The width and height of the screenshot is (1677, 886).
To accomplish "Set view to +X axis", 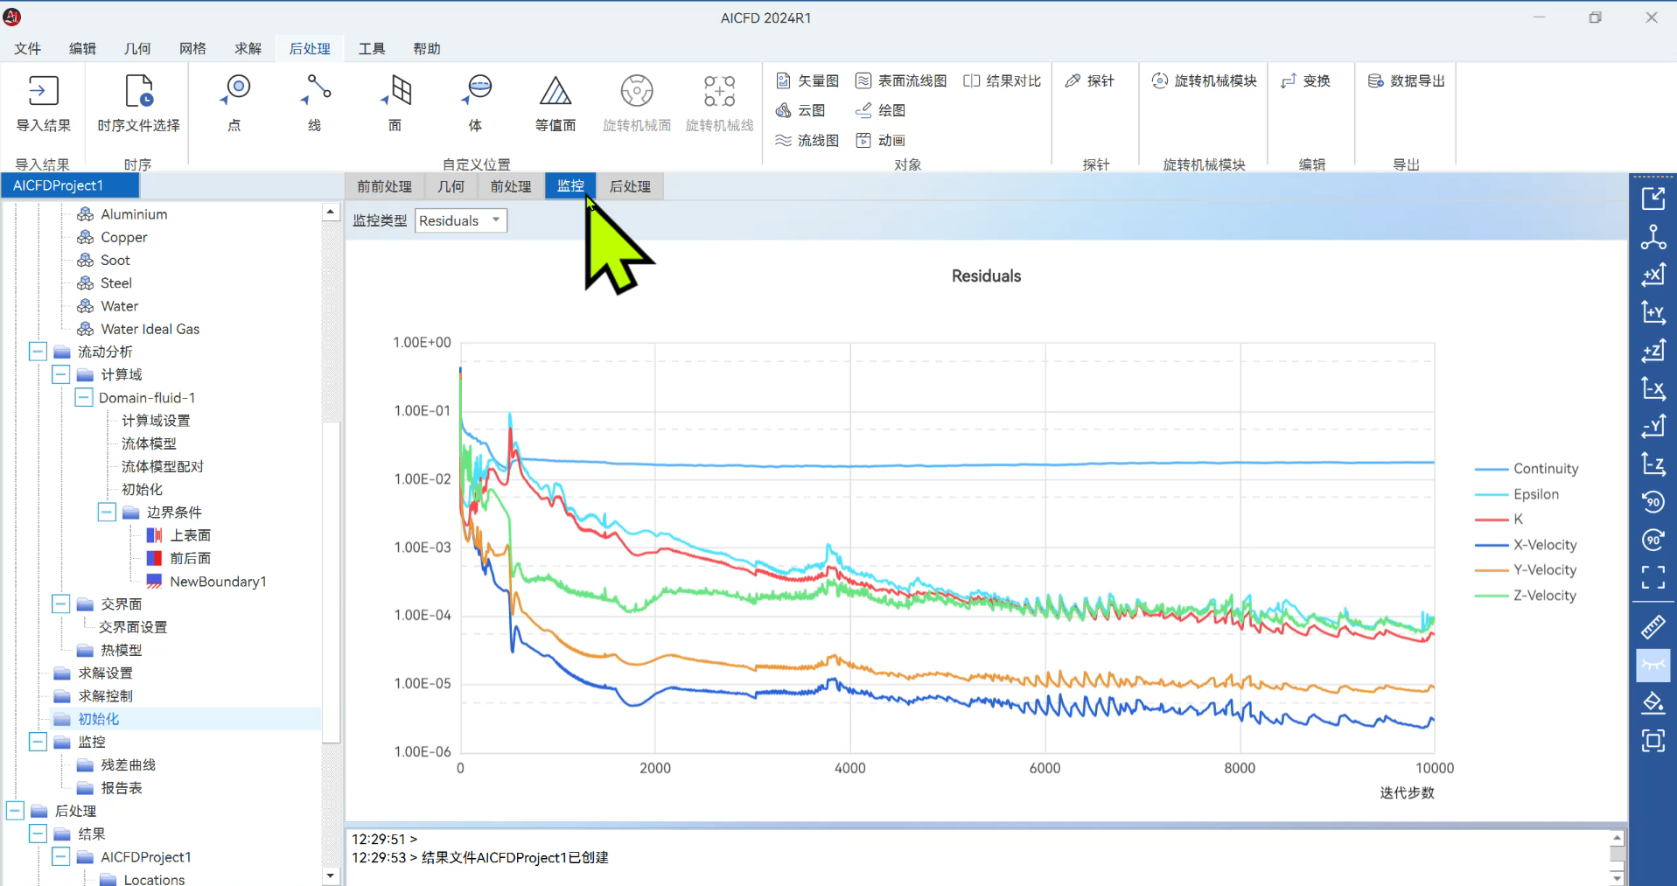I will [1653, 275].
